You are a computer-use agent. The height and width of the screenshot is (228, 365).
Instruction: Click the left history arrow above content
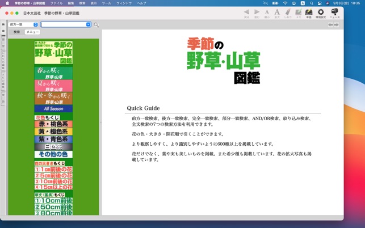click(330, 24)
